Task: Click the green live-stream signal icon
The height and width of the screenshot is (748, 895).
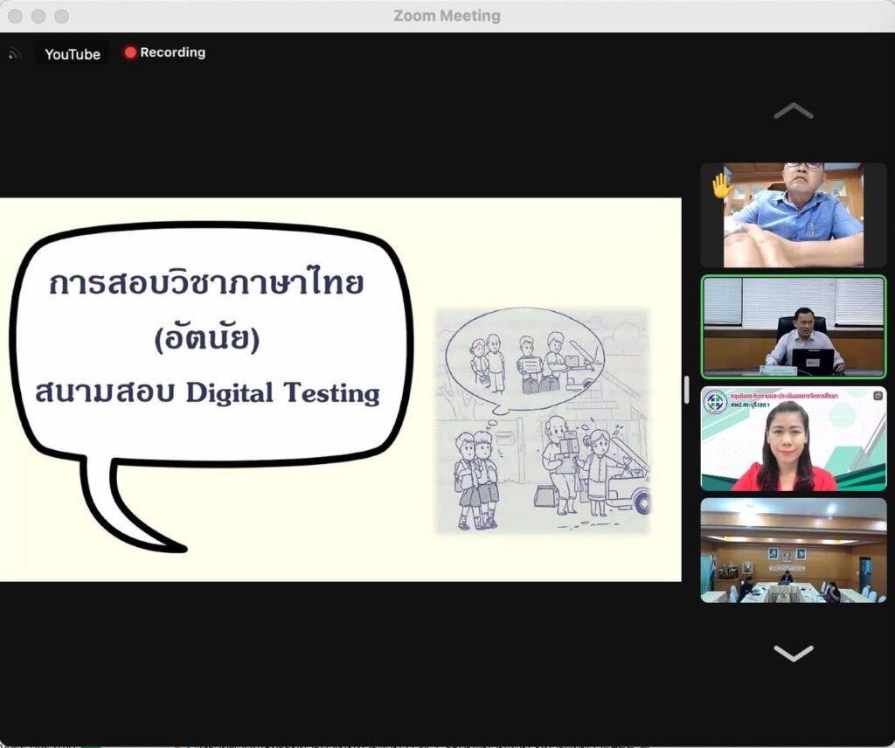Action: point(14,53)
